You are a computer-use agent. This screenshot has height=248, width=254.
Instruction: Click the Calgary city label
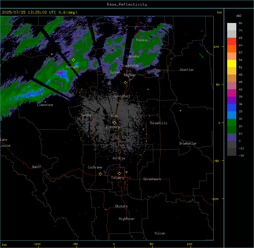click(118, 178)
